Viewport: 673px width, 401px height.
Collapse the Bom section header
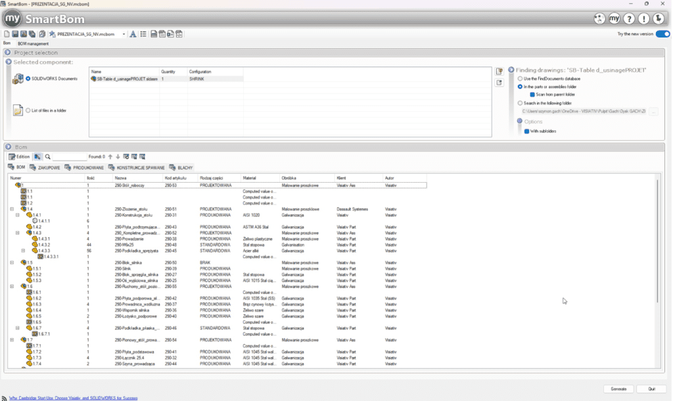click(8, 147)
